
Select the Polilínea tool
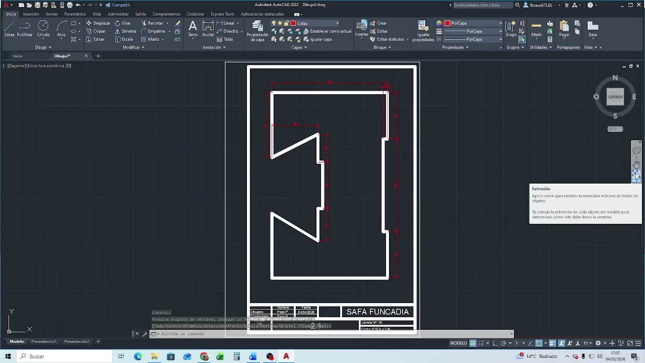(25, 29)
